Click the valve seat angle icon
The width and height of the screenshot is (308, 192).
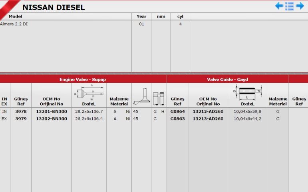(141, 96)
